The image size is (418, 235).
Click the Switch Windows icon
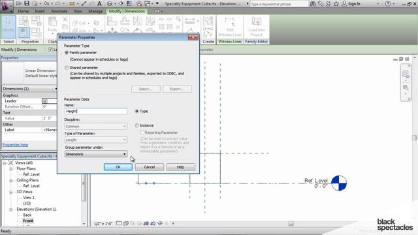148,4
